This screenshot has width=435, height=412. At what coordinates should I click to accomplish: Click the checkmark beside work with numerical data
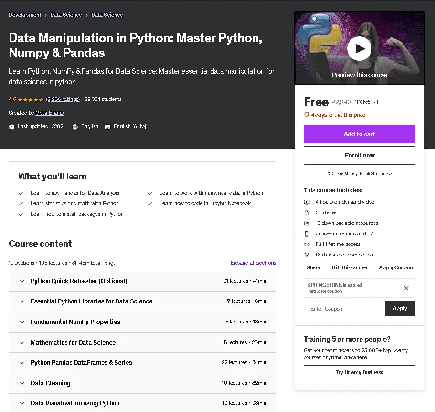150,193
